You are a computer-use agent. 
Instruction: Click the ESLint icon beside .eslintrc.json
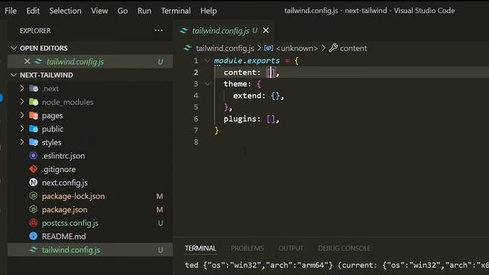click(x=34, y=156)
